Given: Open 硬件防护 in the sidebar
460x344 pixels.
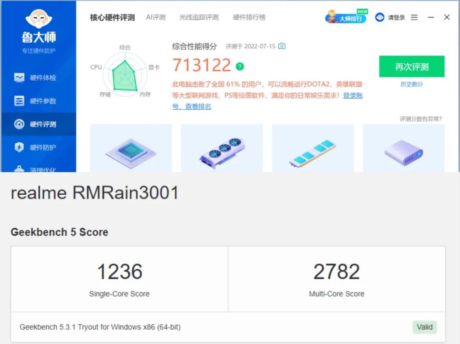Looking at the screenshot, I should click(39, 147).
